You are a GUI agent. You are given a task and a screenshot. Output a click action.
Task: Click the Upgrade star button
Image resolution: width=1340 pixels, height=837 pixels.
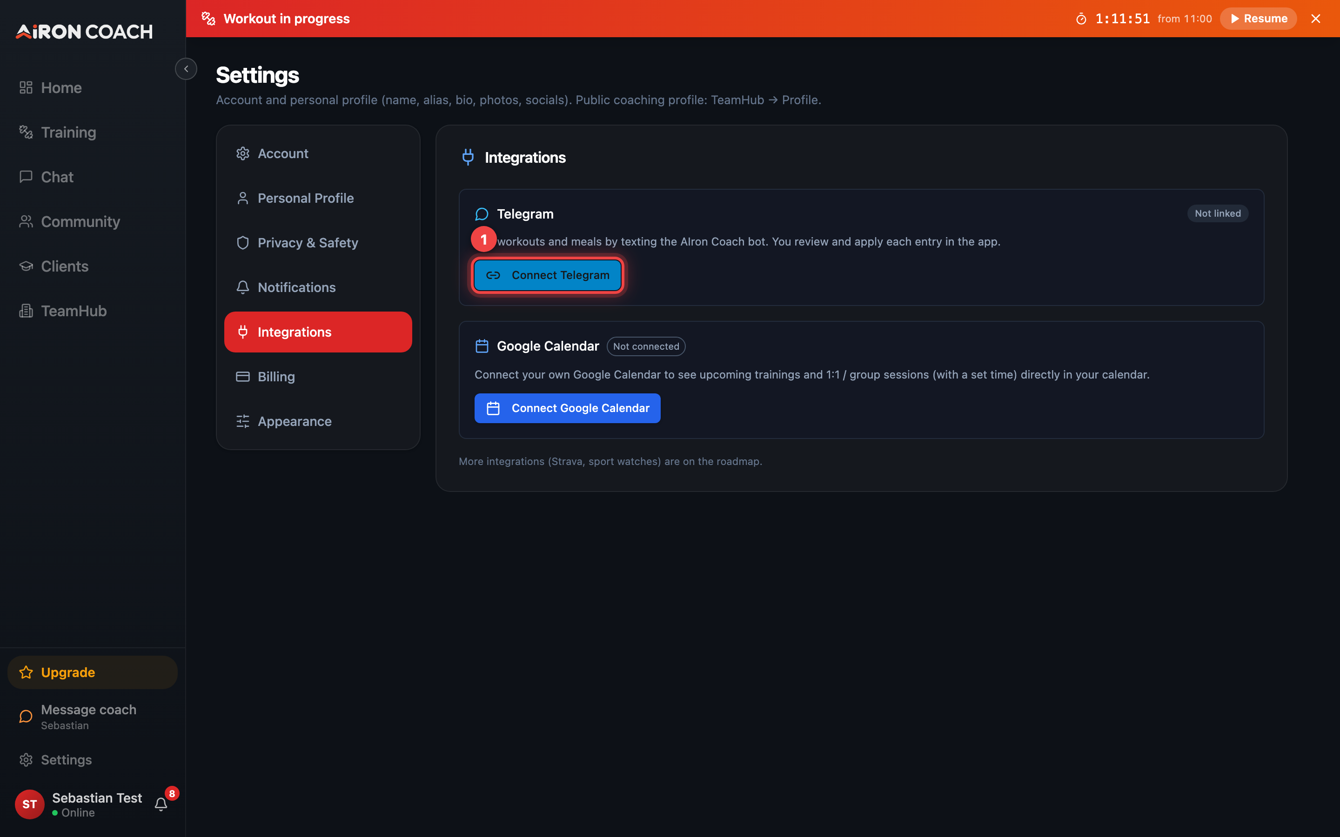tap(93, 672)
